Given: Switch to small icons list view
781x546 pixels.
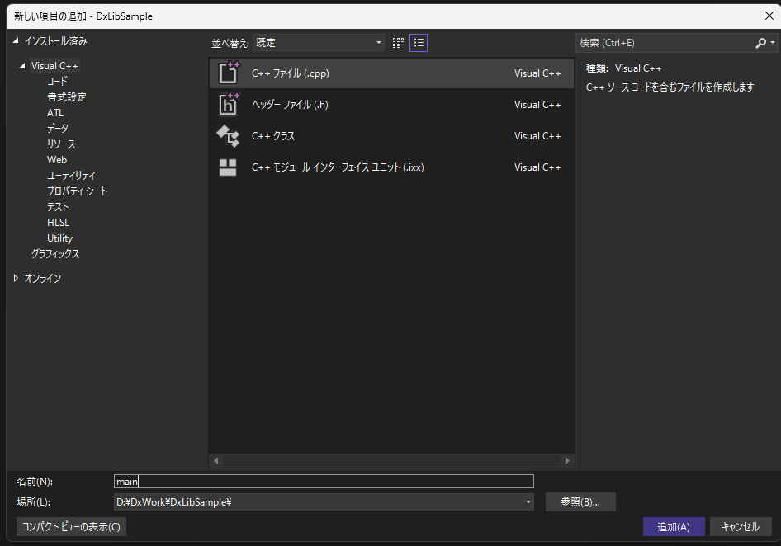Looking at the screenshot, I should pyautogui.click(x=419, y=43).
